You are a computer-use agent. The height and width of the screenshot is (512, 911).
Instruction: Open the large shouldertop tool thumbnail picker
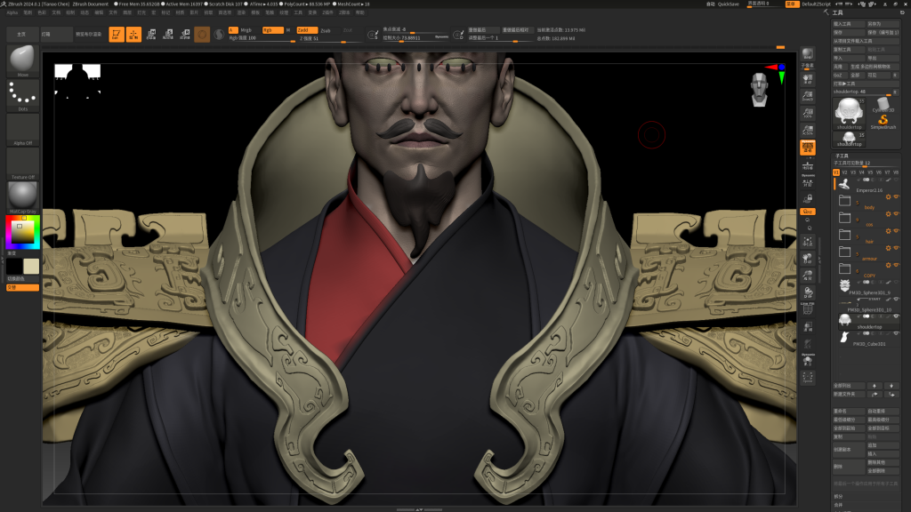coord(849,113)
